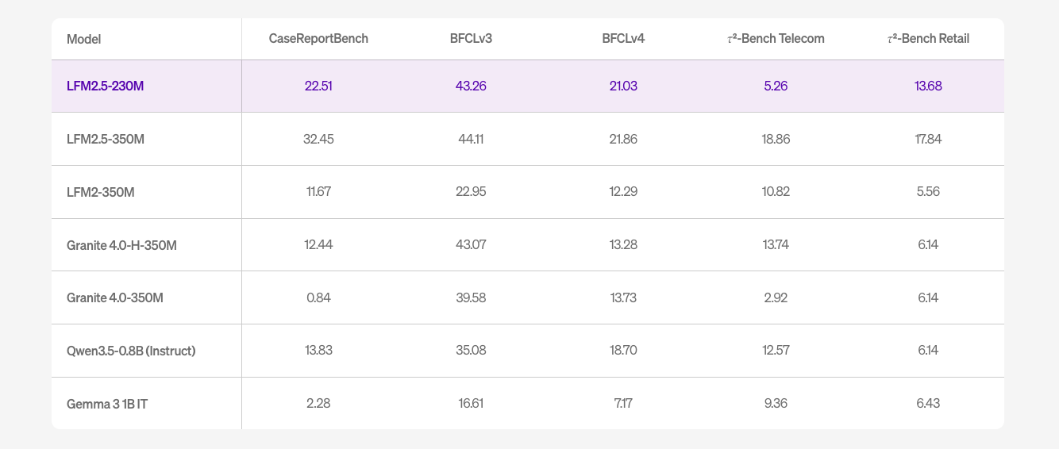The height and width of the screenshot is (449, 1059).
Task: Click LFM2.5-230M Telecom value 5.26
Action: [776, 86]
